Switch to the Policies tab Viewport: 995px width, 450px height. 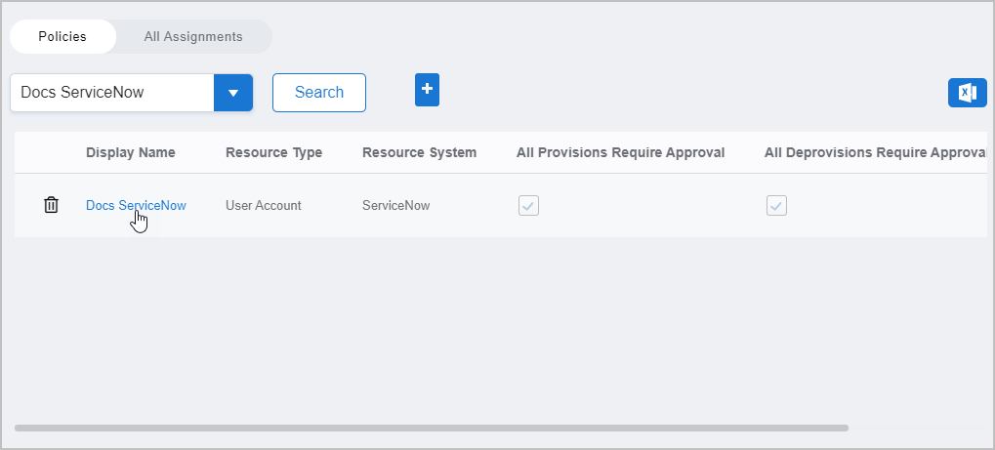click(62, 37)
